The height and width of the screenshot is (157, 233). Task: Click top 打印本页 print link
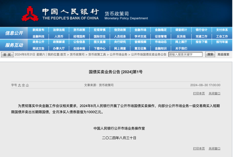[199, 94]
